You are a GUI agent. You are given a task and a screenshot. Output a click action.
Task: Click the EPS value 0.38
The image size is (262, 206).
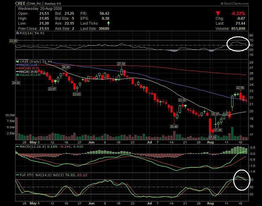point(105,19)
